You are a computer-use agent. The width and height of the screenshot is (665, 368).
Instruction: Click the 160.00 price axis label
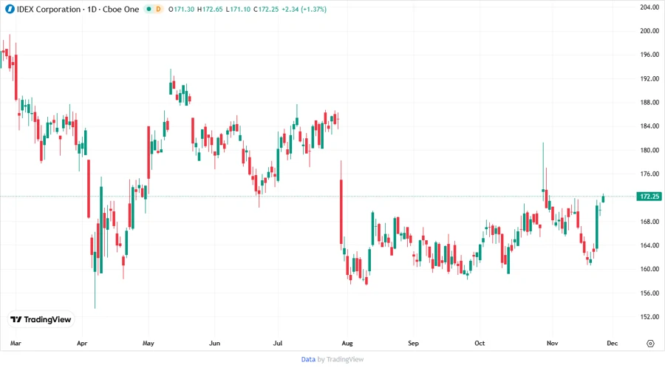(649, 269)
